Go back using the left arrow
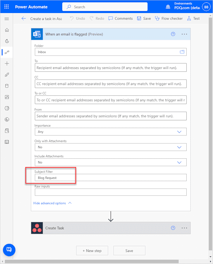Screen dimensions: 213x264 coord(24,19)
